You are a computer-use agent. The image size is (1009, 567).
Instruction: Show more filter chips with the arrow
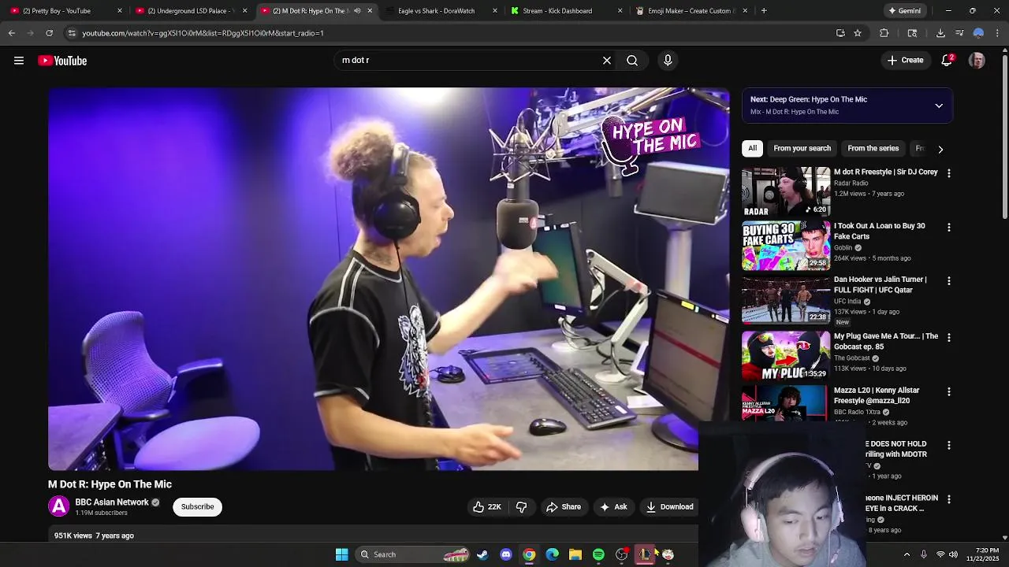tap(940, 149)
